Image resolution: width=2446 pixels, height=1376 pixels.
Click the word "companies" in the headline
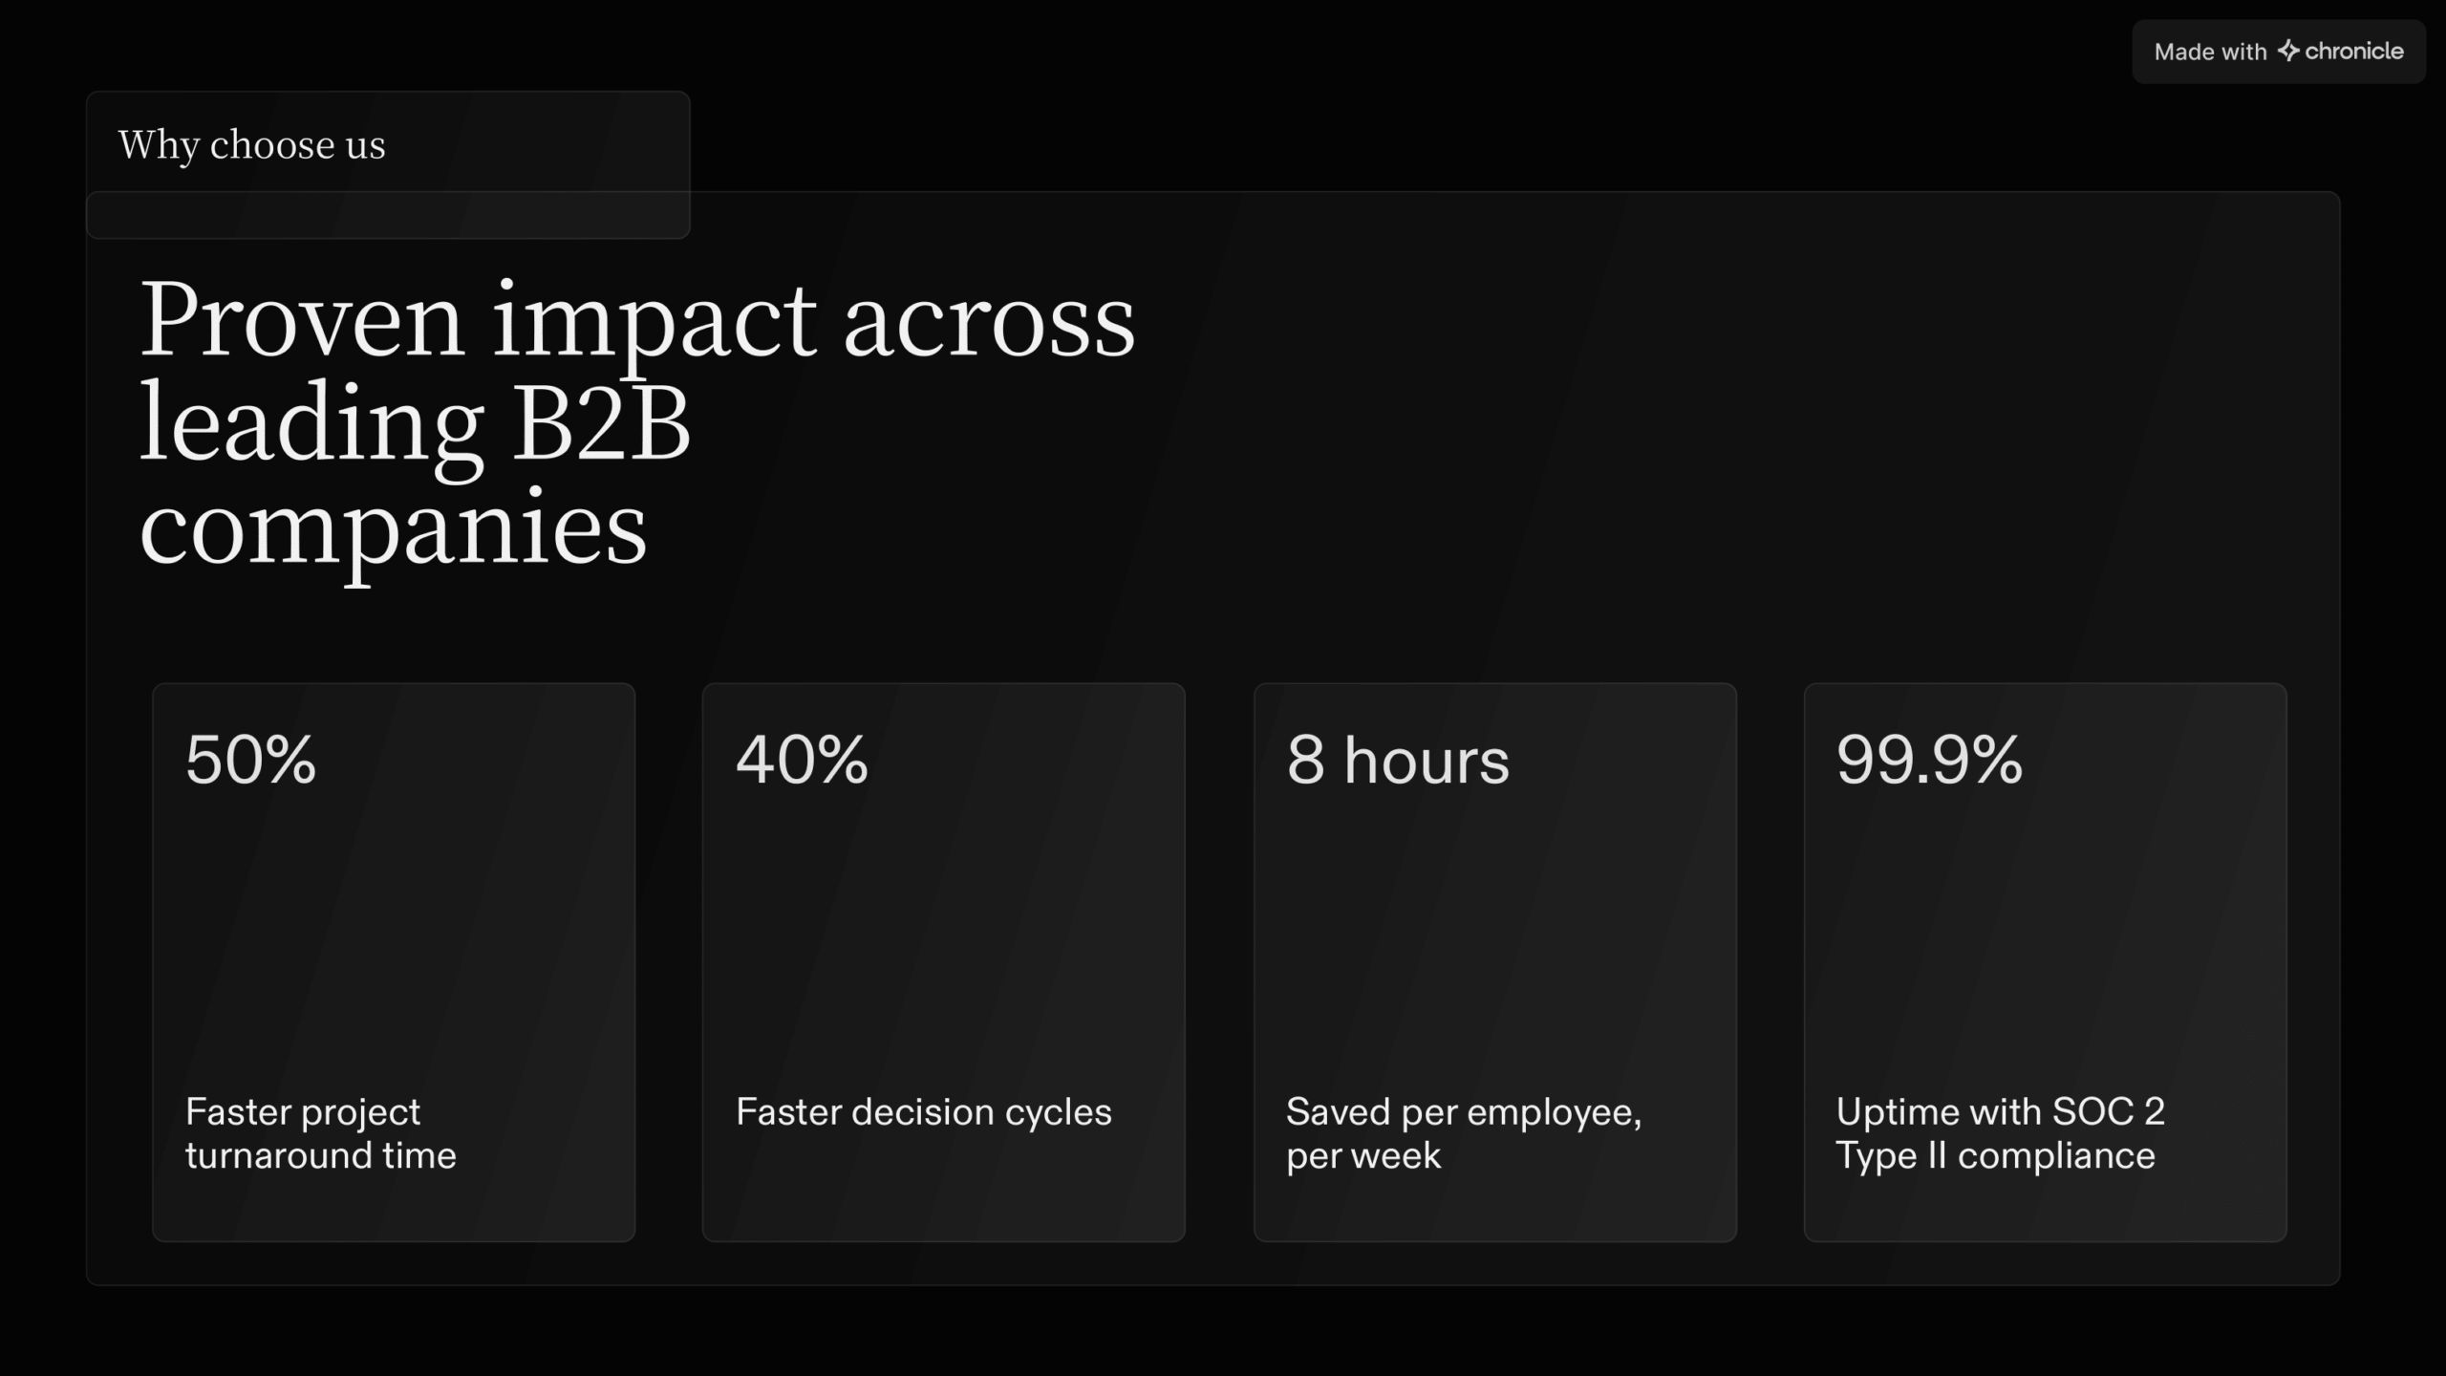coord(393,528)
